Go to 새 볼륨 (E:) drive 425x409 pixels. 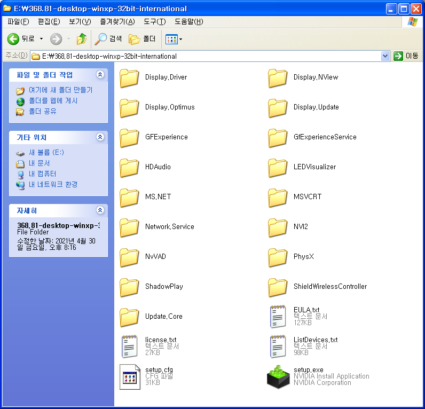[x=46, y=152]
